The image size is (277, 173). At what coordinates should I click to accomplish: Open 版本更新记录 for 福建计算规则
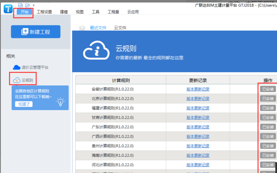[198, 108]
